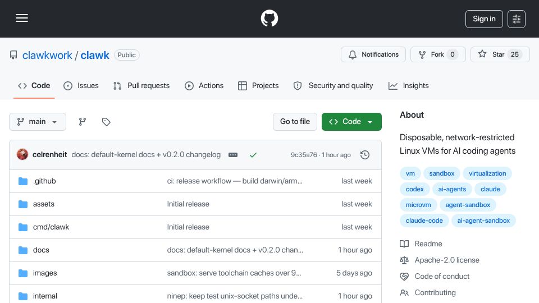Open the internal row's ninep commit
This screenshot has height=303, width=539.
click(235, 296)
